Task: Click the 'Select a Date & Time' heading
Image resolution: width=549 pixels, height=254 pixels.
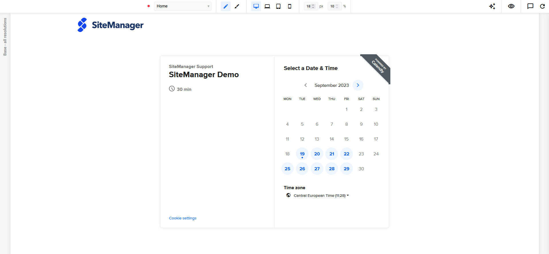Action: (311, 68)
